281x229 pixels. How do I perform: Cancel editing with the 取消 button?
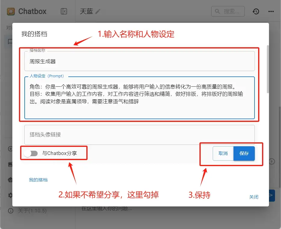click(223, 153)
